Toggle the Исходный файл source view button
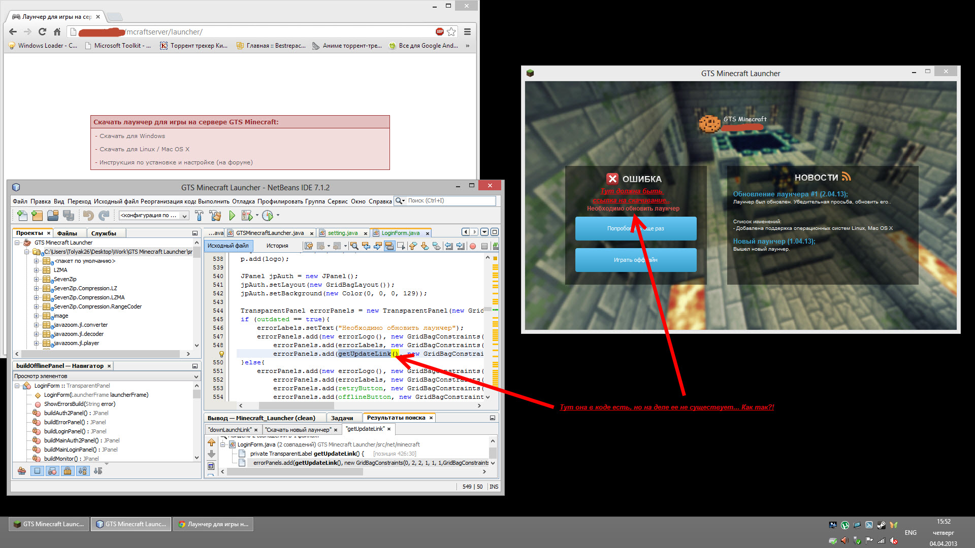This screenshot has width=975, height=548. click(228, 246)
